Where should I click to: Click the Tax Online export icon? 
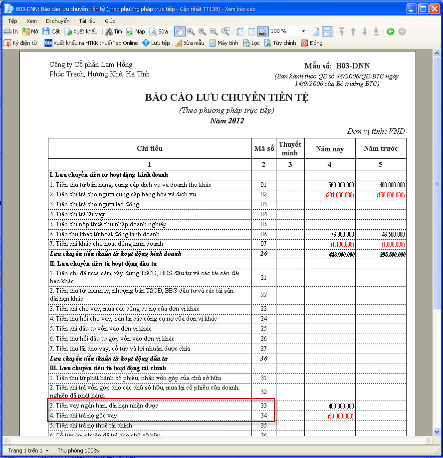[x=48, y=43]
